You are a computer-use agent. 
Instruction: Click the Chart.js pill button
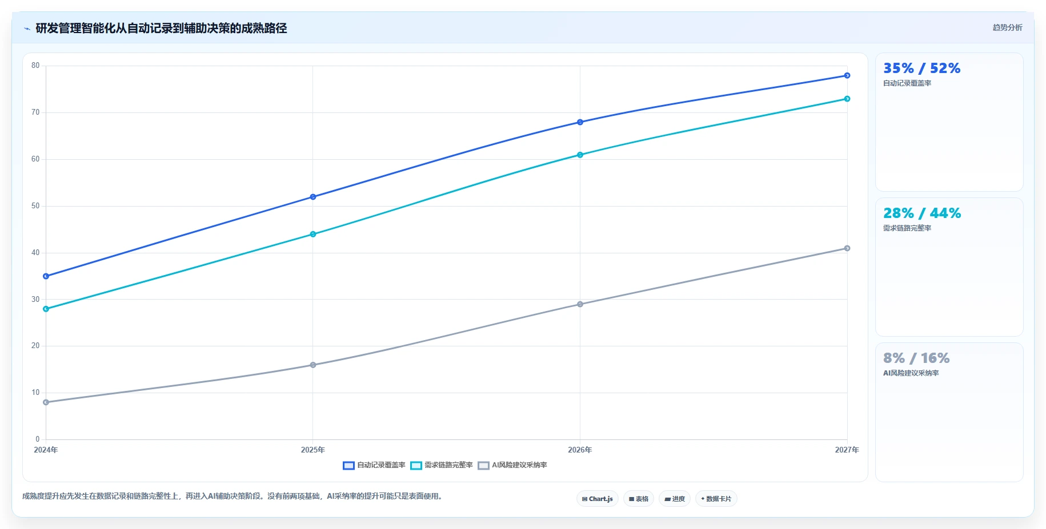point(598,499)
